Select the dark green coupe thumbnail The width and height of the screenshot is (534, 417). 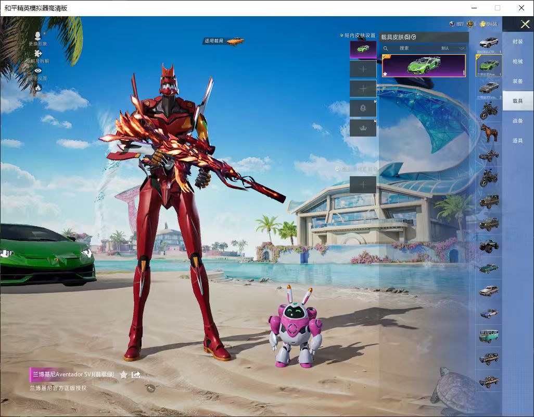point(489,268)
